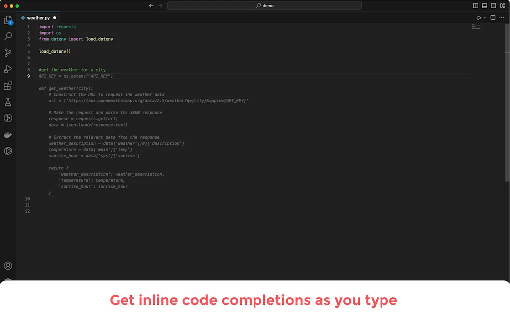Split the editor to the right
This screenshot has height=319, width=510.
[492, 17]
